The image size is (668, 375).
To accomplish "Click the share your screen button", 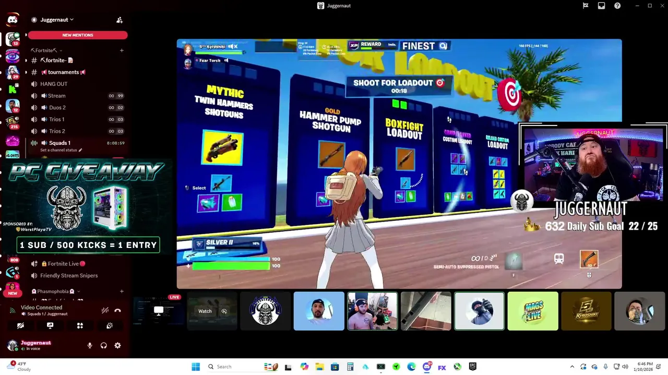I will [x=50, y=326].
